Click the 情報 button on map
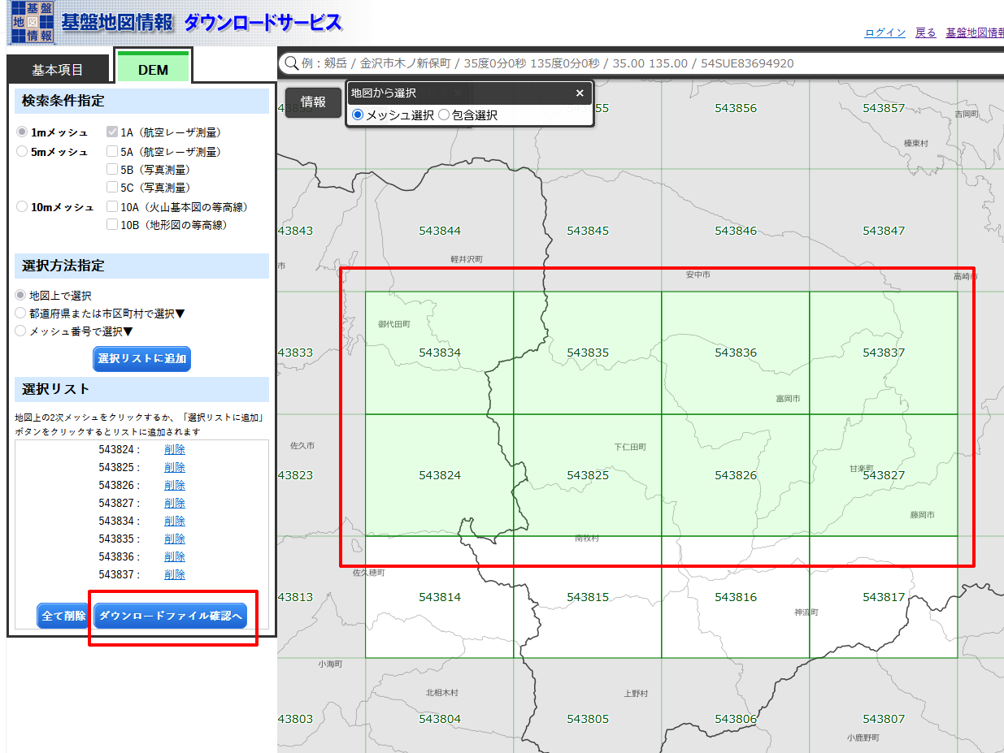 pos(313,102)
